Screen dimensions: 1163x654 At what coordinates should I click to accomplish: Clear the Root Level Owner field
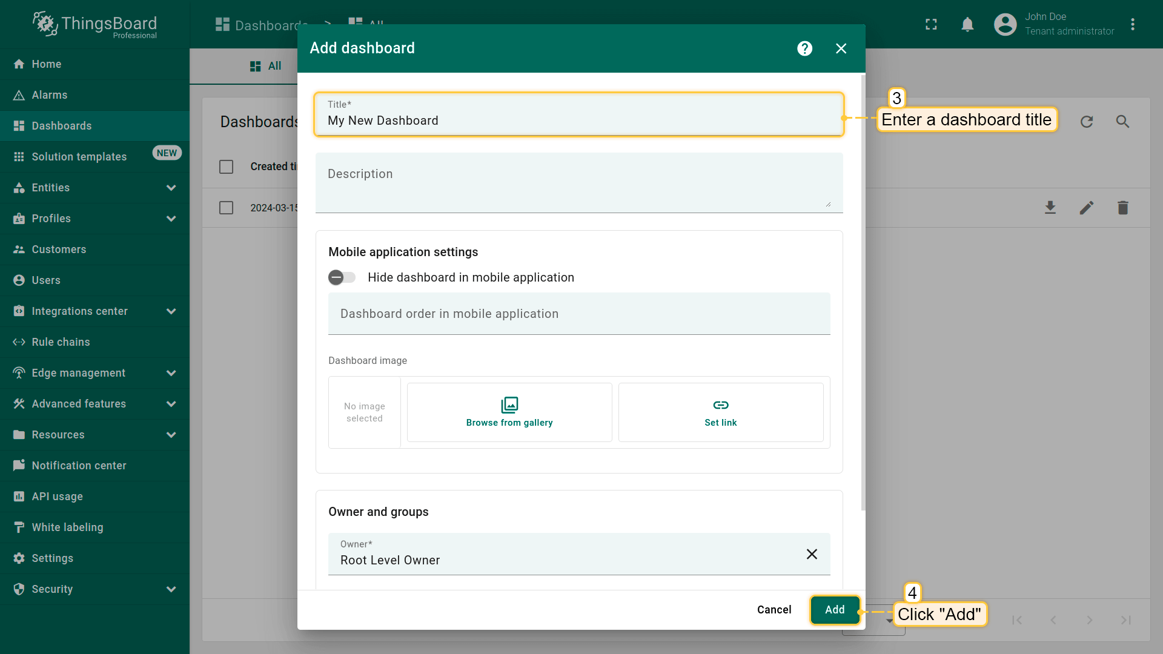[x=812, y=554]
